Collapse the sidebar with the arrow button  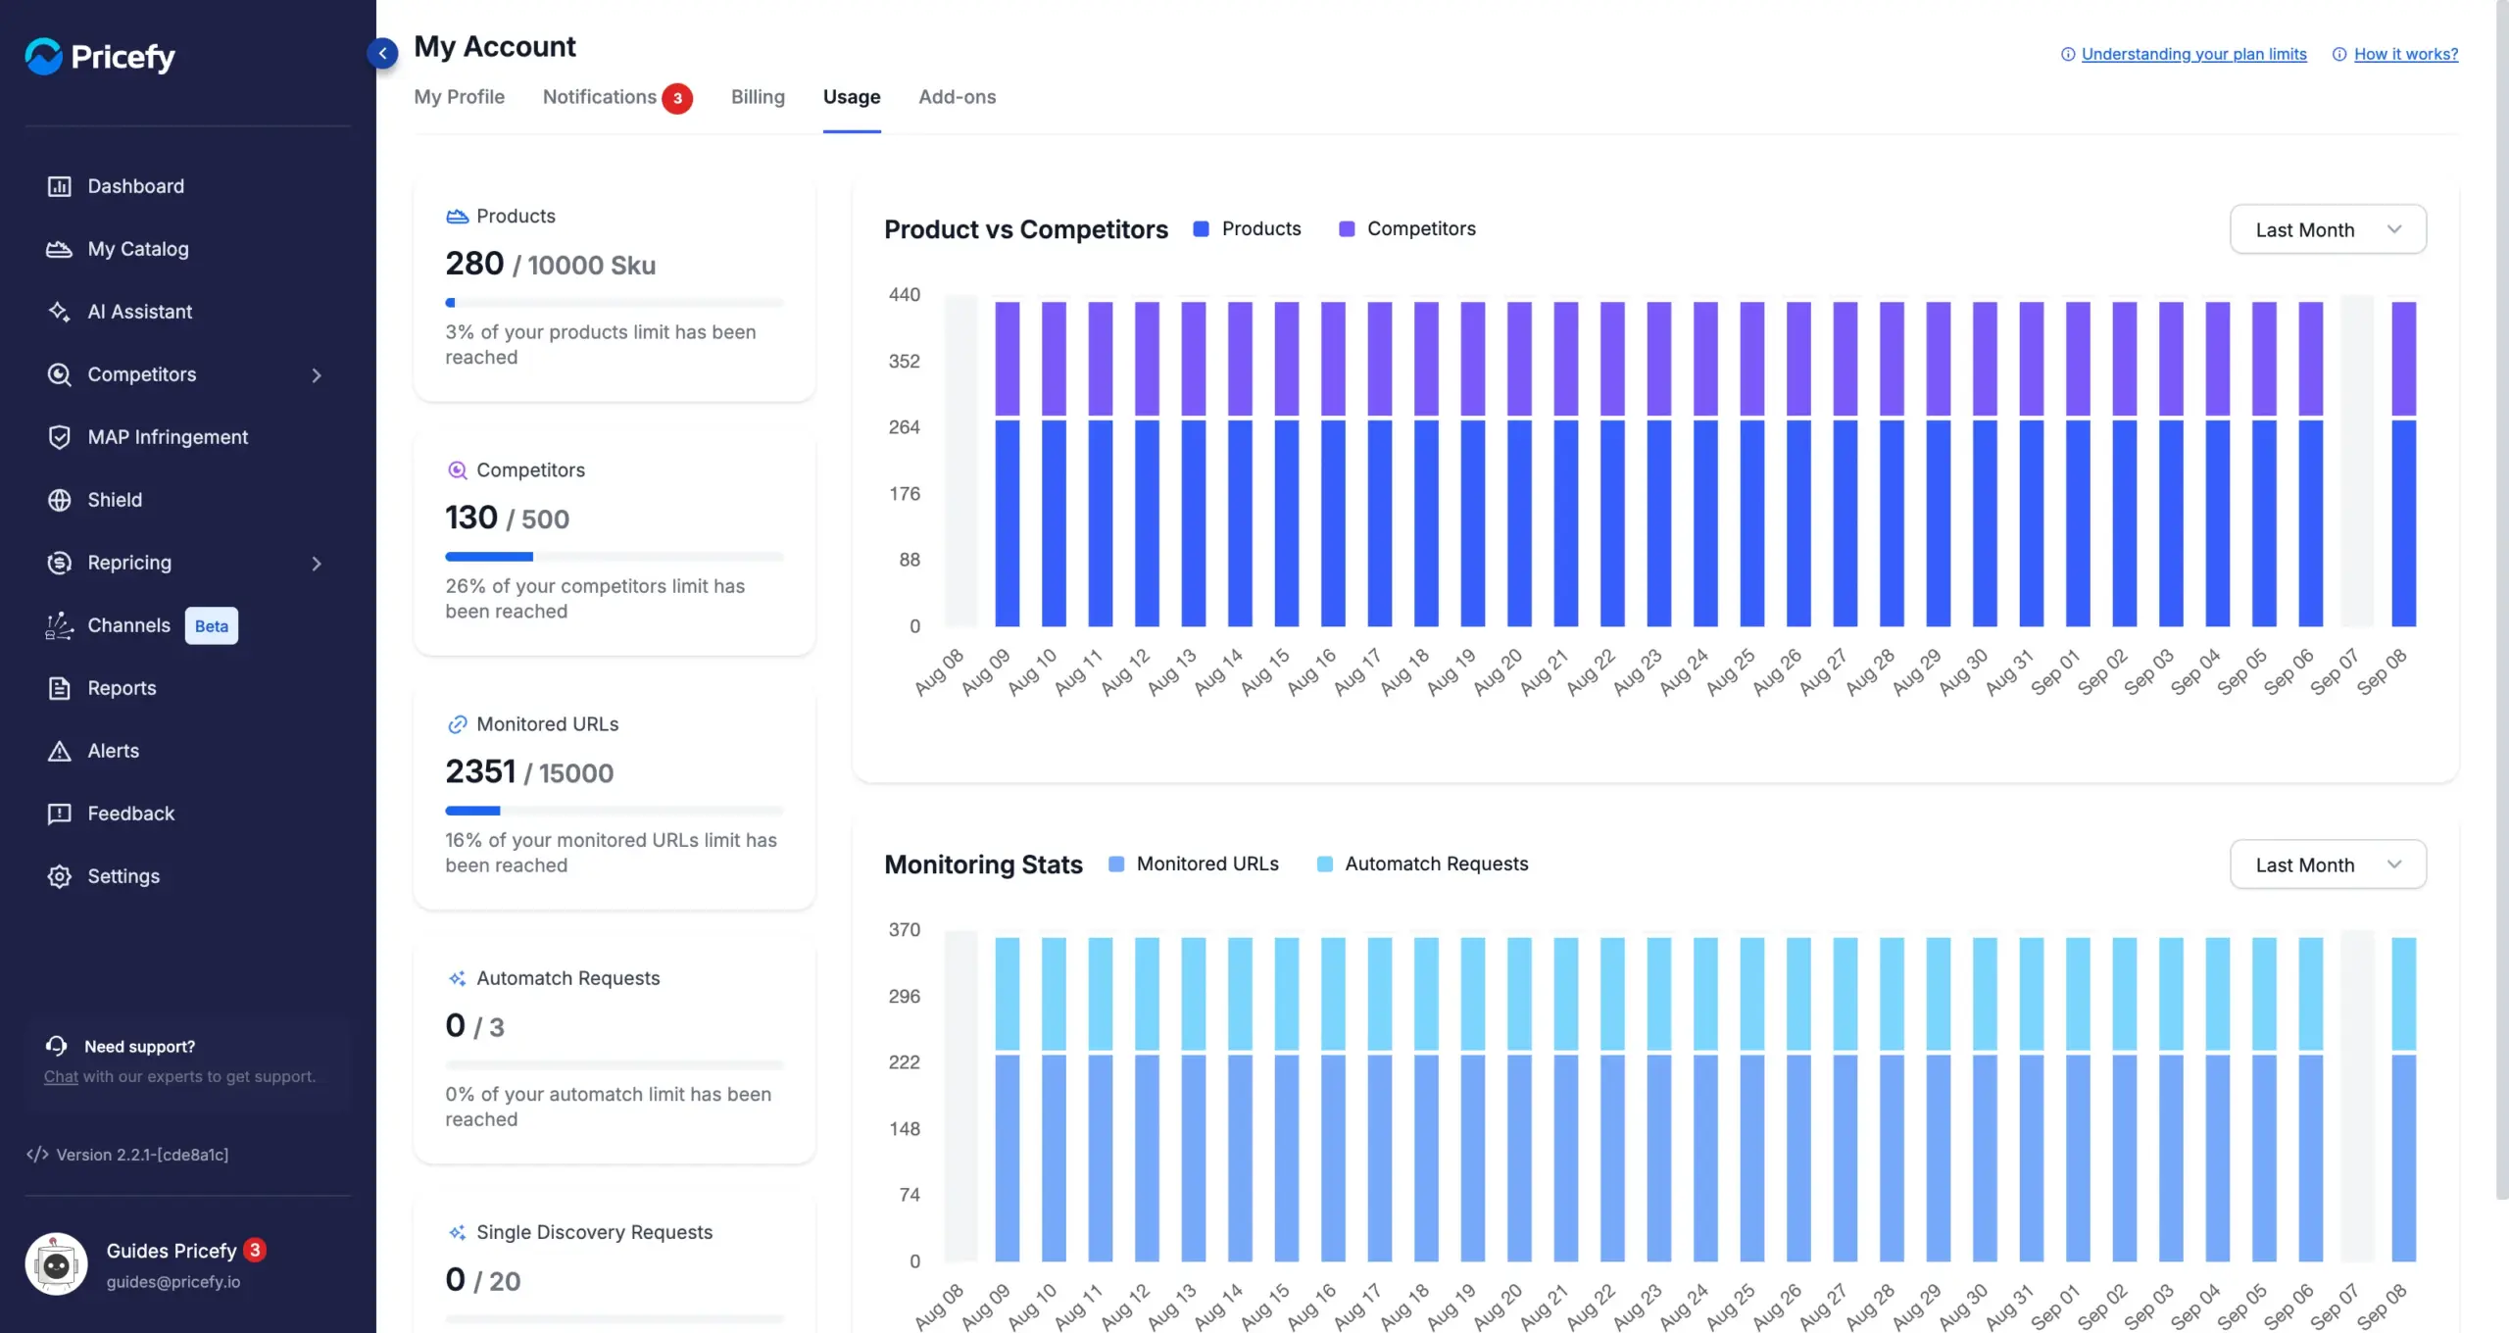(x=382, y=53)
